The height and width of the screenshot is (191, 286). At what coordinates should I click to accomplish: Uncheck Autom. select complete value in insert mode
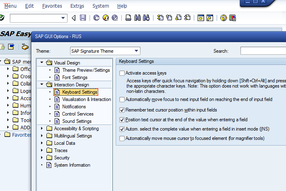122,129
